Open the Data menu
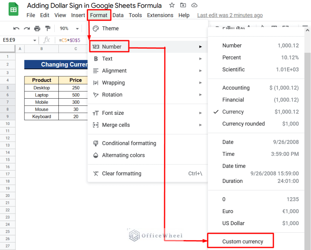 pos(118,15)
